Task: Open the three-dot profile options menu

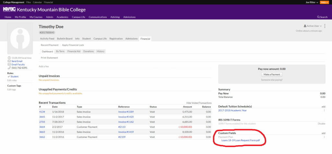Action: (x=325, y=26)
